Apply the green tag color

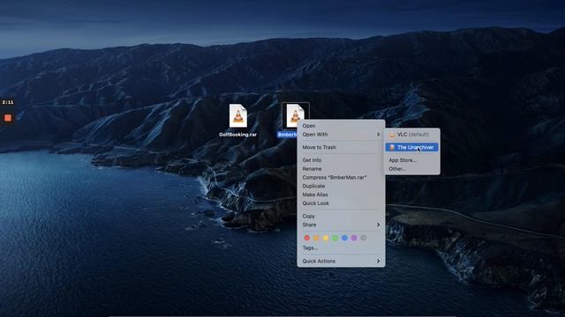click(335, 238)
